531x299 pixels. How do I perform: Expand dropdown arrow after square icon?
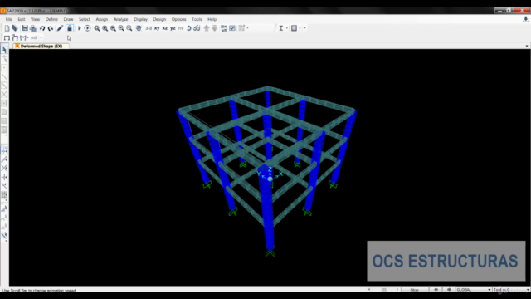pyautogui.click(x=300, y=28)
